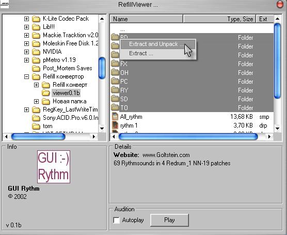The image size is (287, 235).
Task: Select the Новая папка tree folder
Action: (x=70, y=101)
